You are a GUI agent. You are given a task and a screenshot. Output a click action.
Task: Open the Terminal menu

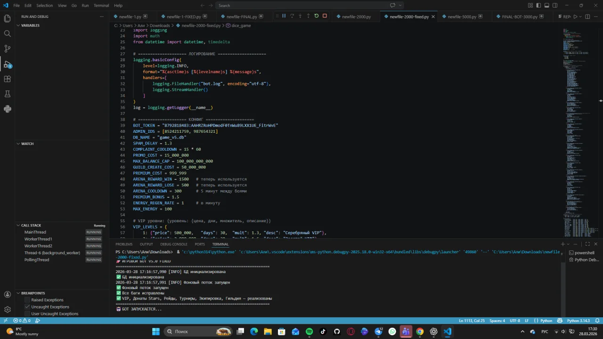coord(101,5)
